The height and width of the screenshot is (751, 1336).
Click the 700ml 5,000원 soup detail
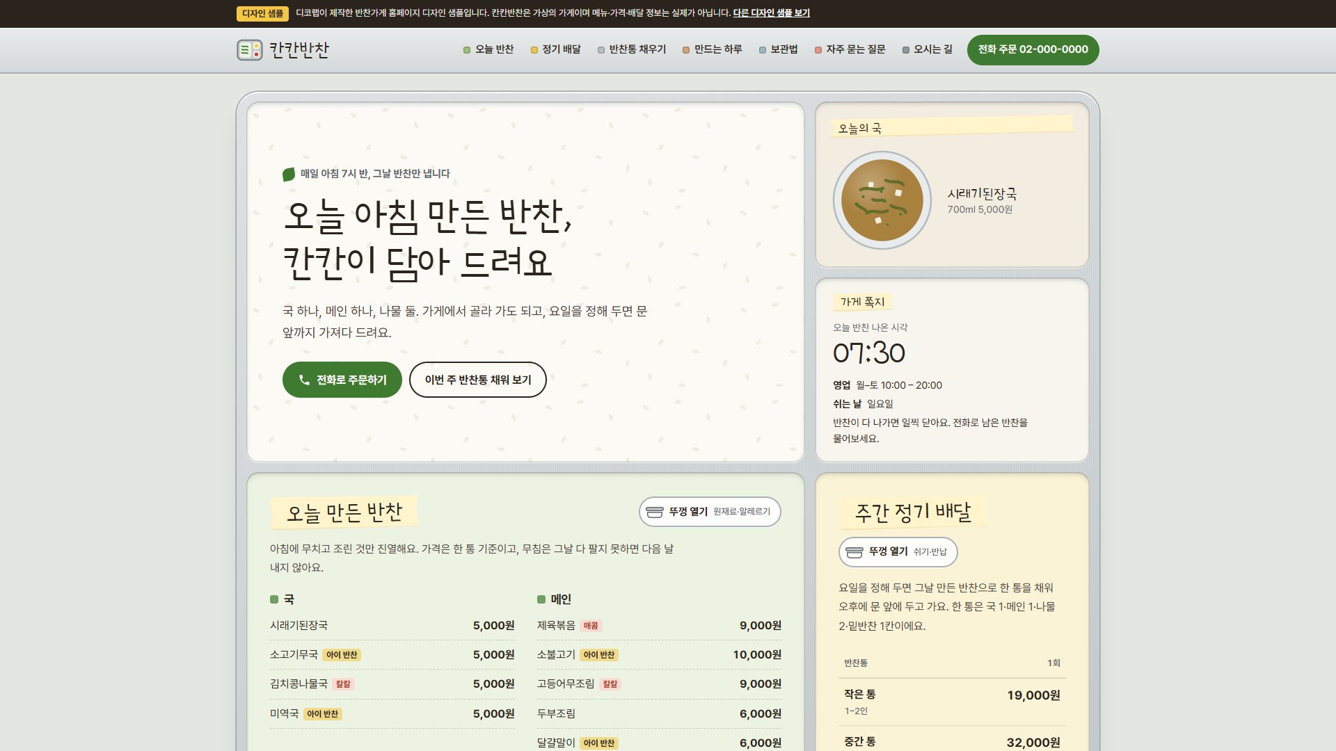(980, 209)
